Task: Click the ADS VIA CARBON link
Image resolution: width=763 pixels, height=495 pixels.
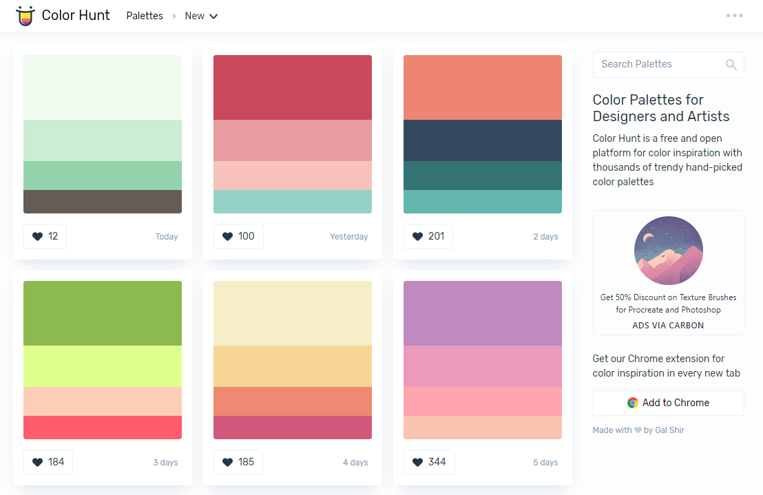Action: 668,326
